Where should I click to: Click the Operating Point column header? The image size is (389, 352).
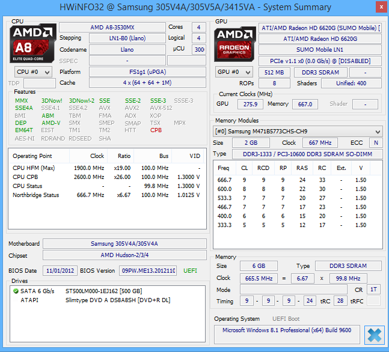click(x=39, y=156)
